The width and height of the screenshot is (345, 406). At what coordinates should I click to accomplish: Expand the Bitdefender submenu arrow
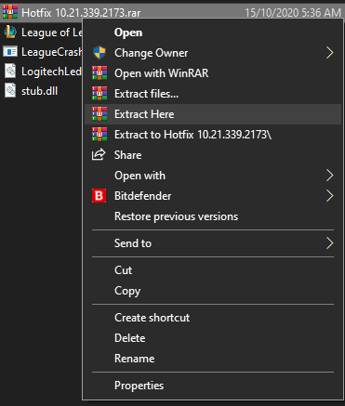click(x=330, y=196)
